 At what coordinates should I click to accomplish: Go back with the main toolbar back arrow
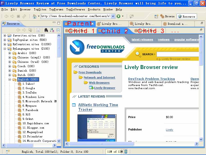(6, 16)
